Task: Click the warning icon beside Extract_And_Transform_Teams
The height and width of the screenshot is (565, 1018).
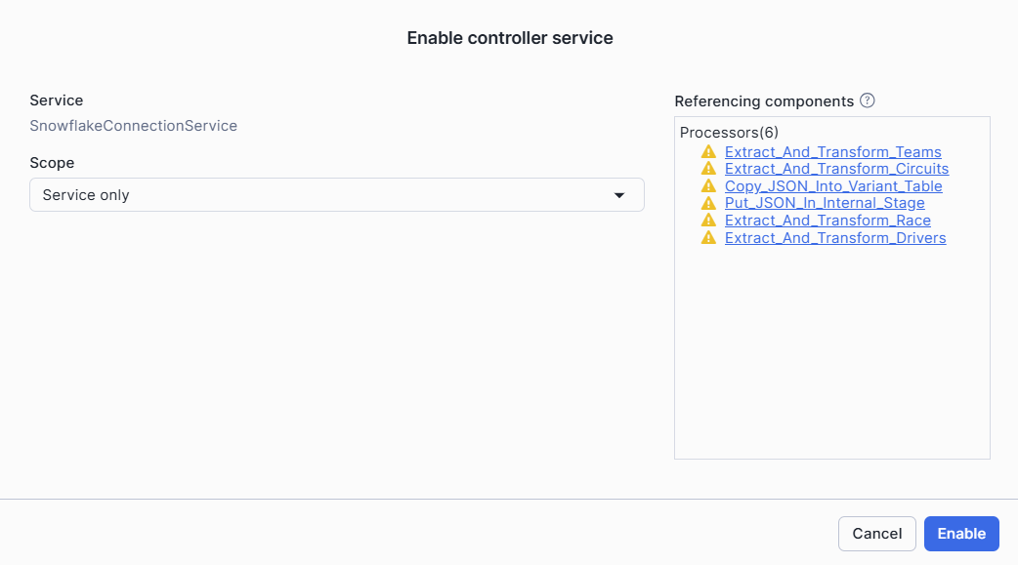Action: coord(709,152)
